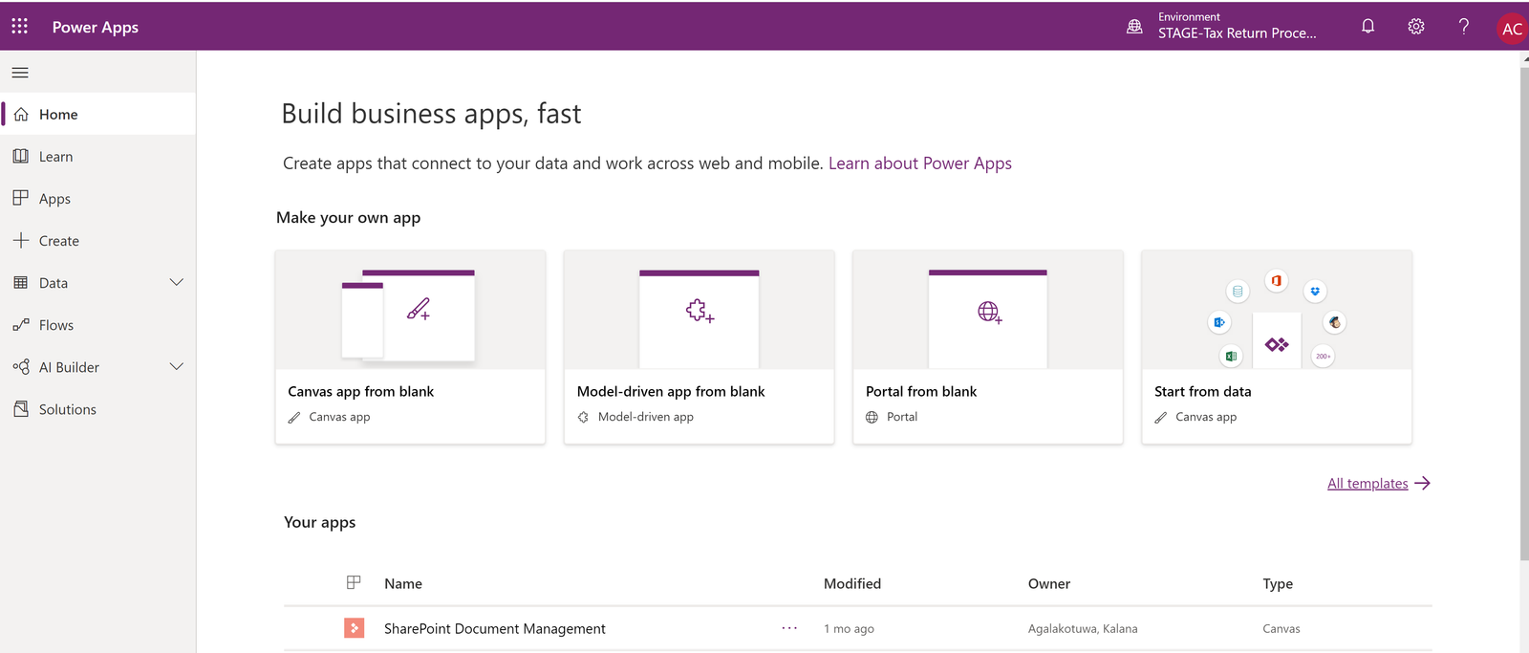Click the environment picker icon
Viewport: 1529px width, 653px height.
pyautogui.click(x=1134, y=27)
